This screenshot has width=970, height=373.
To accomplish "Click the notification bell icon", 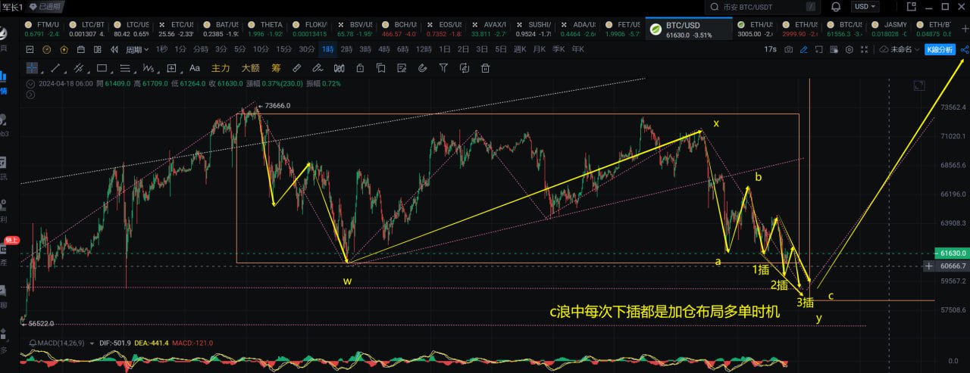I will 836,6.
